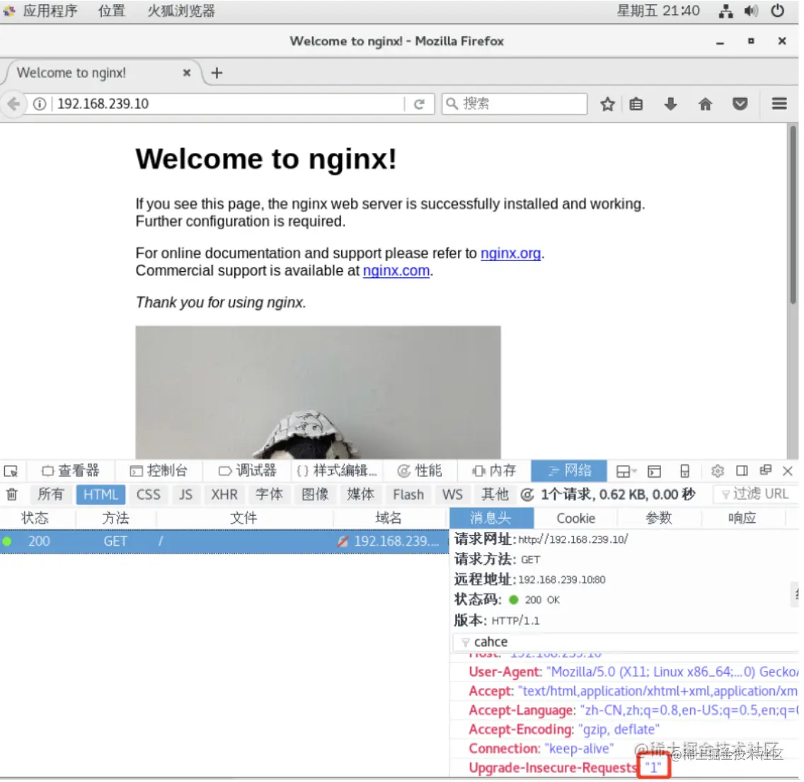Screen dimensions: 804x782
Task: Switch to the 查看器 devtools tab
Action: tap(71, 470)
